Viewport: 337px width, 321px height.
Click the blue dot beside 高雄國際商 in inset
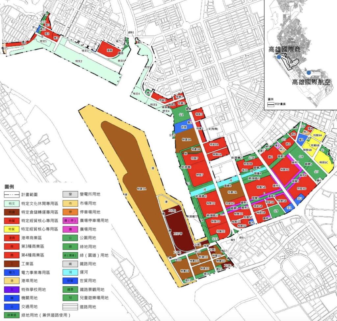tap(279, 57)
